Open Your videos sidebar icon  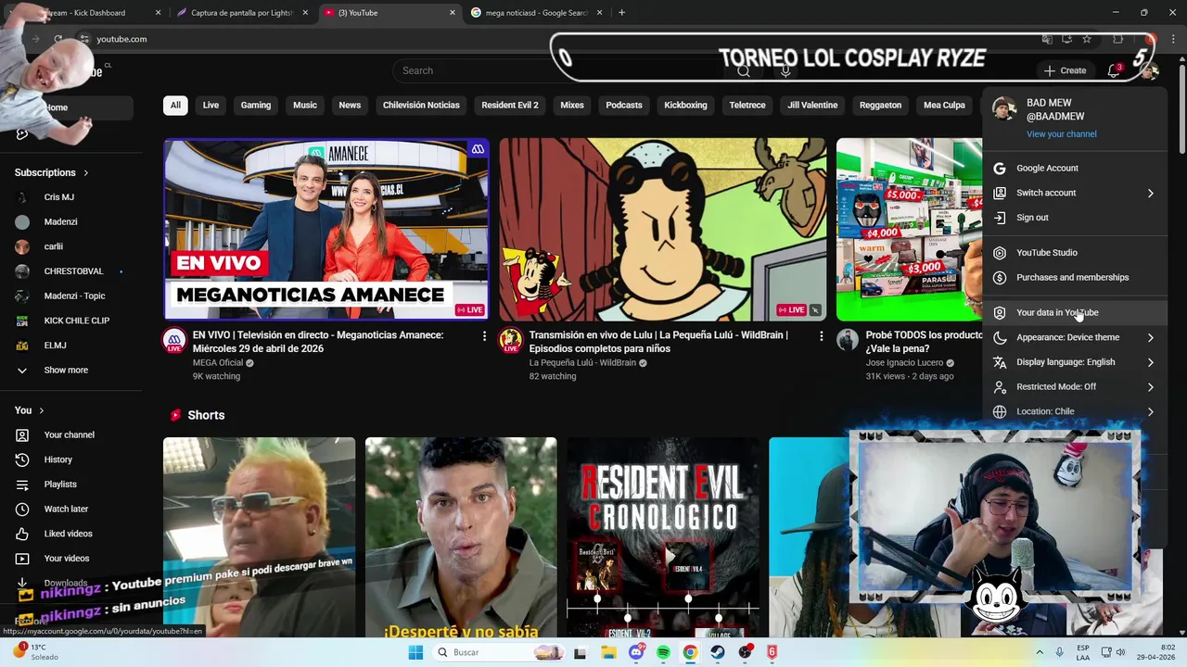pyautogui.click(x=22, y=559)
